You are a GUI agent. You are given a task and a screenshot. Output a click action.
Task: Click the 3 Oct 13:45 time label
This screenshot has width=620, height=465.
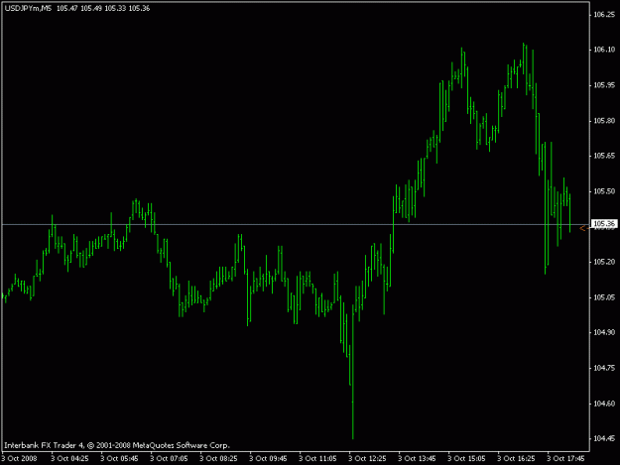(x=417, y=459)
